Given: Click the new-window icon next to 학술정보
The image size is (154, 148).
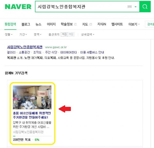Looking at the screenshot, I should click(75, 24).
